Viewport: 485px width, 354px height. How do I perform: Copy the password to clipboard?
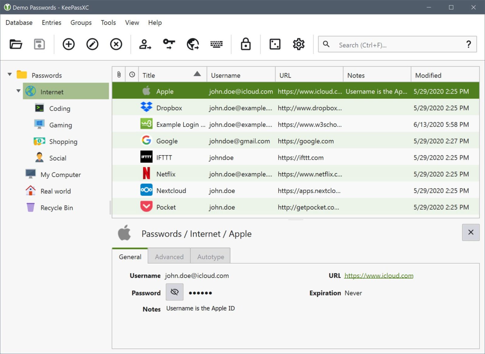click(169, 44)
